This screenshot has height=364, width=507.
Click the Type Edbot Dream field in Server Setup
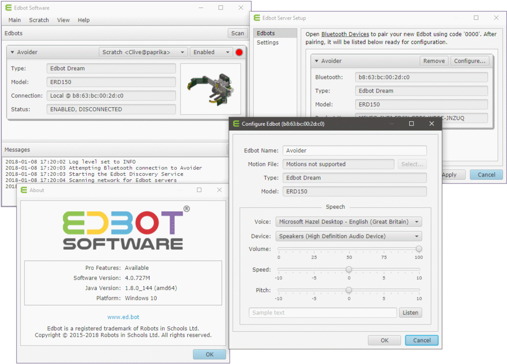(x=421, y=91)
